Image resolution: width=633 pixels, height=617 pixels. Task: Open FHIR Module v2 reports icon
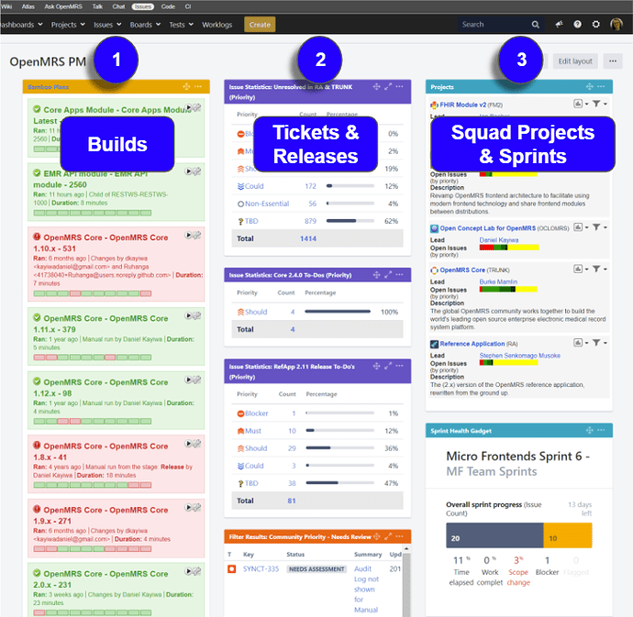(x=578, y=105)
